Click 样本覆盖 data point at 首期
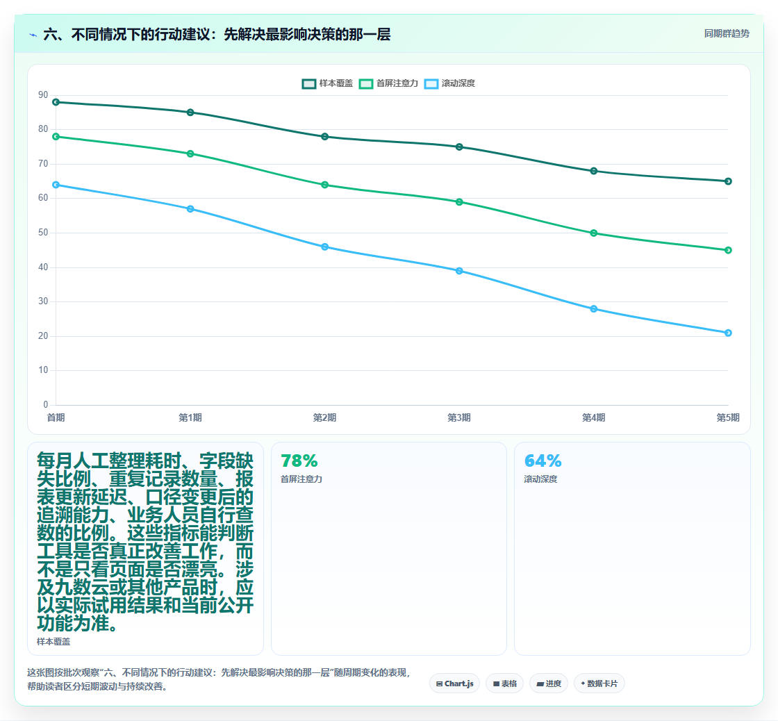Screen dimensions: 778x721 pos(56,102)
